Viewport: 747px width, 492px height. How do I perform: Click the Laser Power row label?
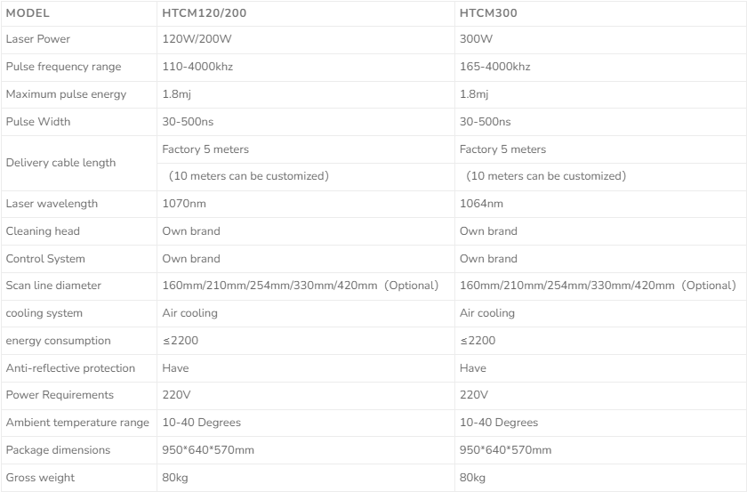37,39
